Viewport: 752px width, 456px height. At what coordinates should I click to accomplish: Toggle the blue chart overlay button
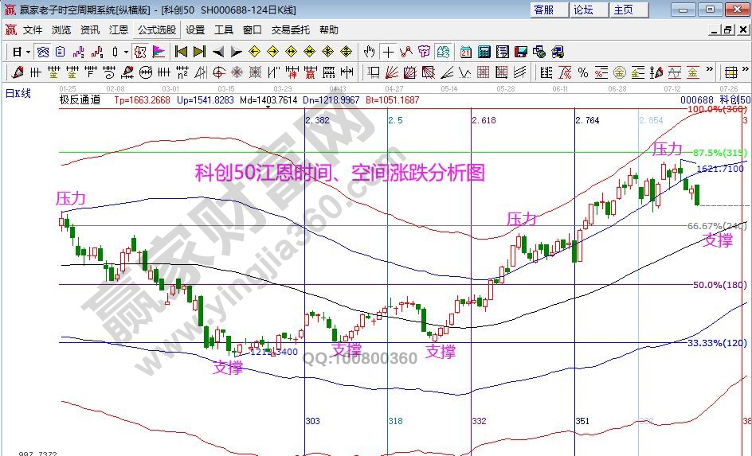[x=43, y=52]
